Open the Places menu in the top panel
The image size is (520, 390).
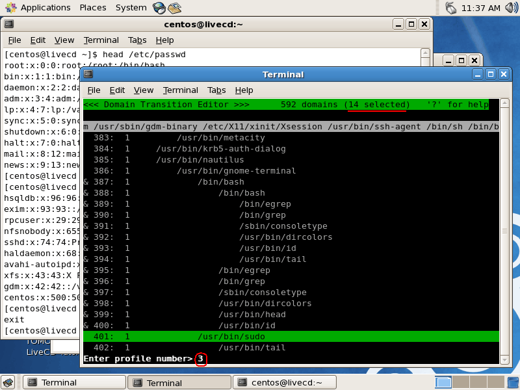click(93, 8)
